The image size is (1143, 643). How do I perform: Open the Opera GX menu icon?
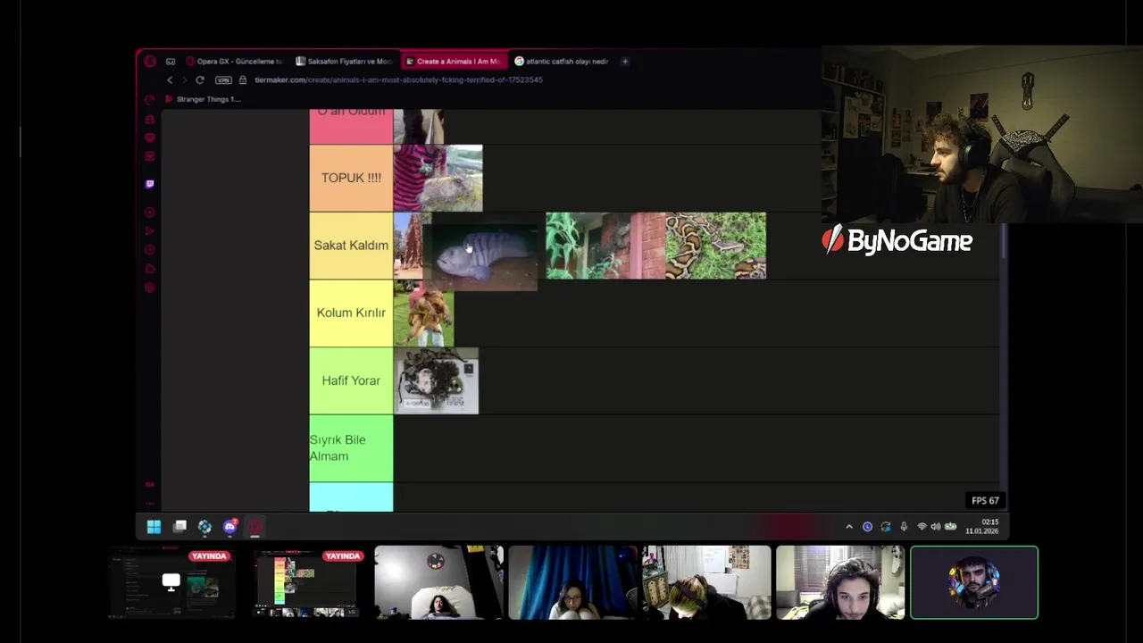click(150, 62)
